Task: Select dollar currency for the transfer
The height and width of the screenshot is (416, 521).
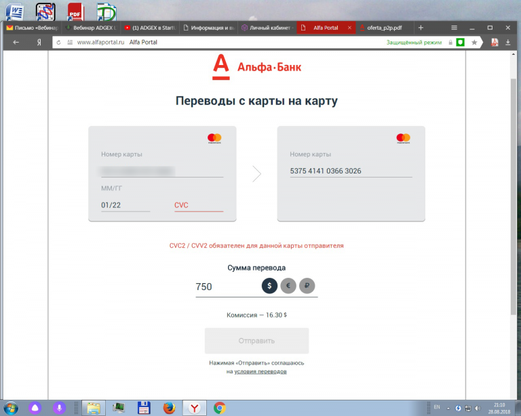Action: click(269, 286)
